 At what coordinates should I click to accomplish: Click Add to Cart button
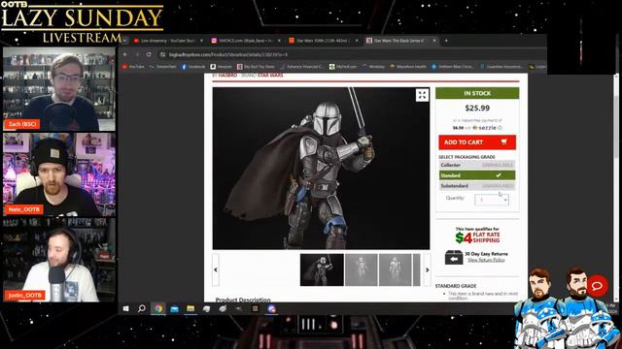[x=477, y=143]
